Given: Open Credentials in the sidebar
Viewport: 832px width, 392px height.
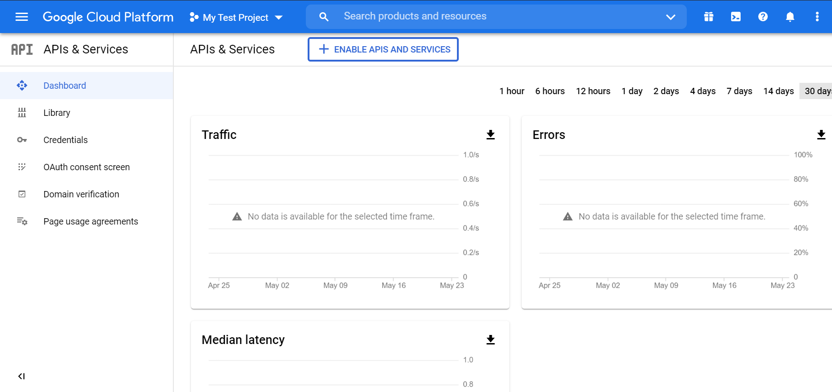Looking at the screenshot, I should click(x=86, y=140).
